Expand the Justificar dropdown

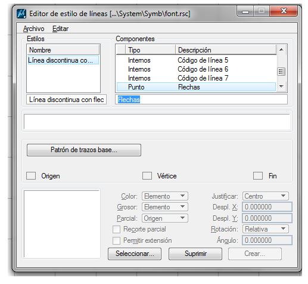click(x=265, y=196)
